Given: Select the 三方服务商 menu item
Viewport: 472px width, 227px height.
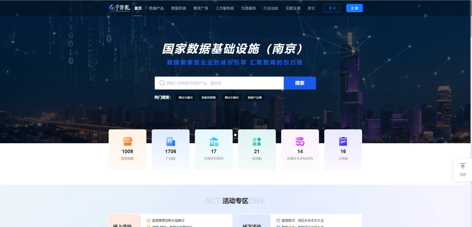Looking at the screenshot, I should point(225,8).
